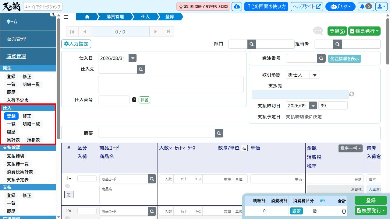Open the comment bubble icon near 登録(S)
The width and height of the screenshot is (390, 219).
318,31
